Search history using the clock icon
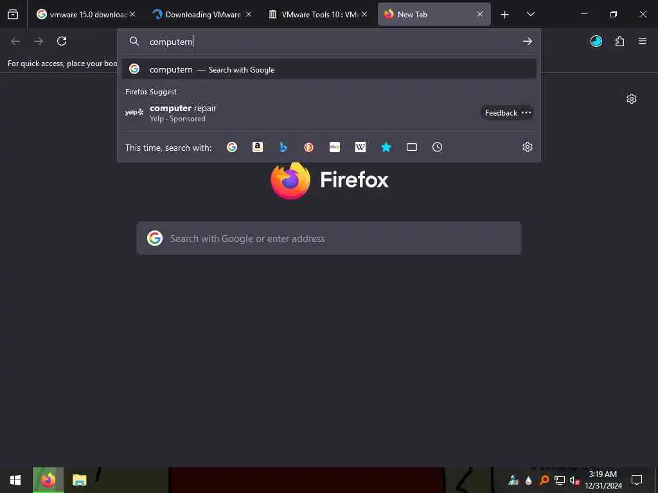Screen dimensions: 658x493 coord(437,147)
